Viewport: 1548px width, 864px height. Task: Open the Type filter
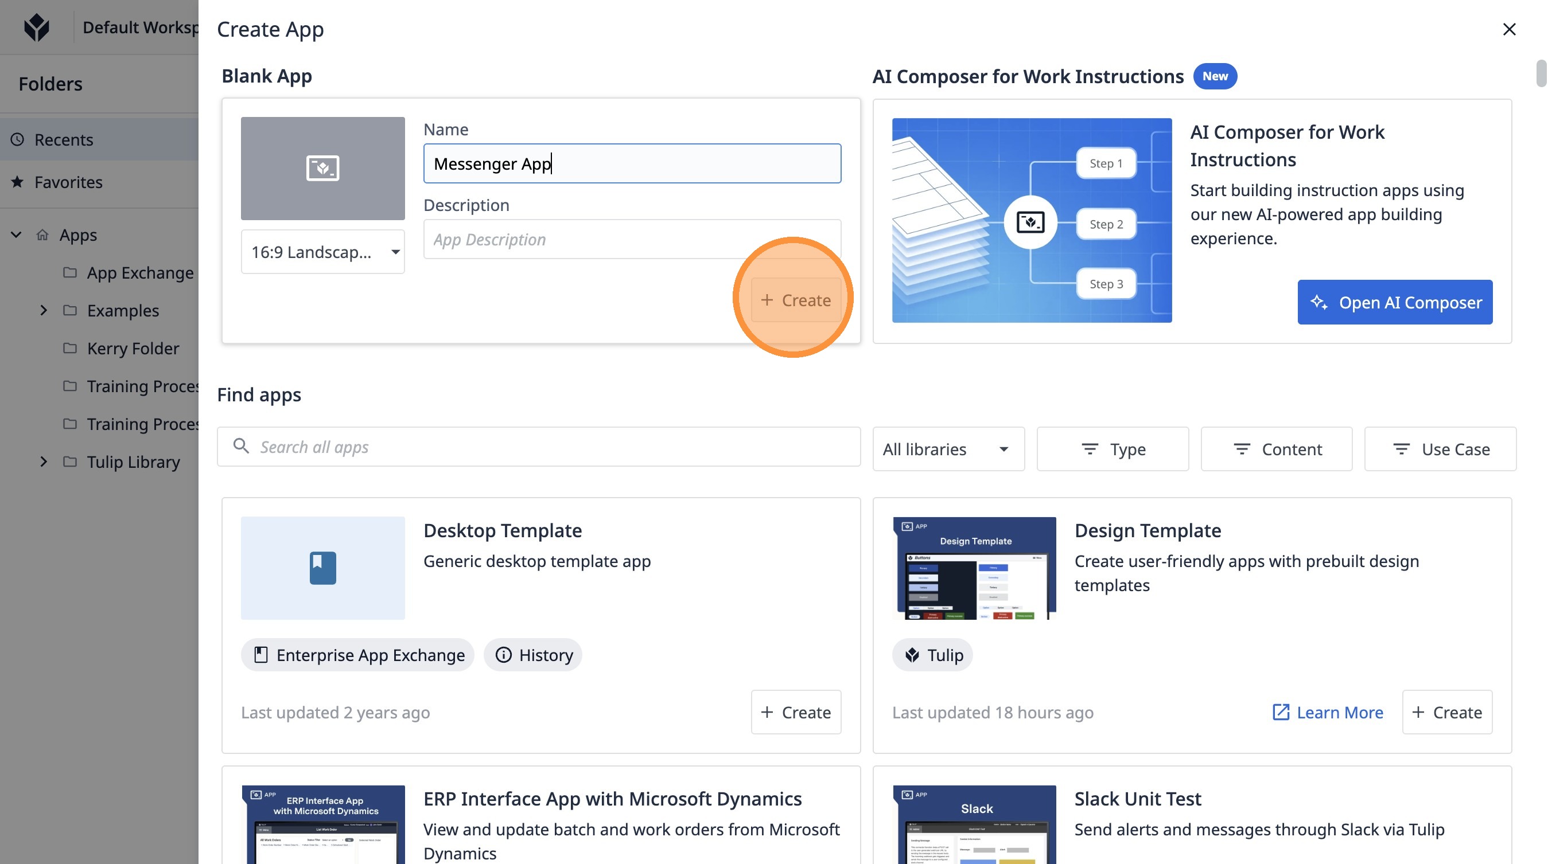(1113, 448)
